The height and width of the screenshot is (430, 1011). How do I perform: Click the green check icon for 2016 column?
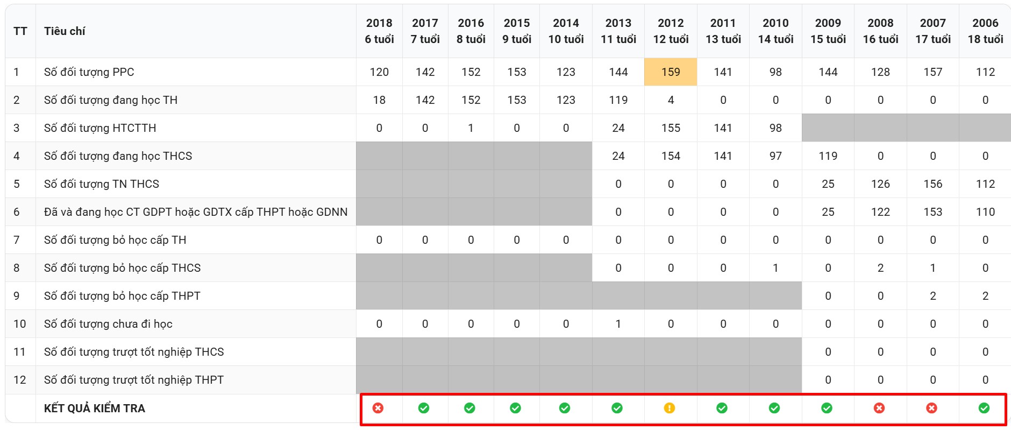pos(469,408)
